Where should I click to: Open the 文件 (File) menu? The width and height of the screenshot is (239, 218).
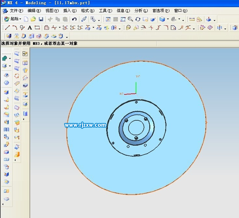coord(16,11)
